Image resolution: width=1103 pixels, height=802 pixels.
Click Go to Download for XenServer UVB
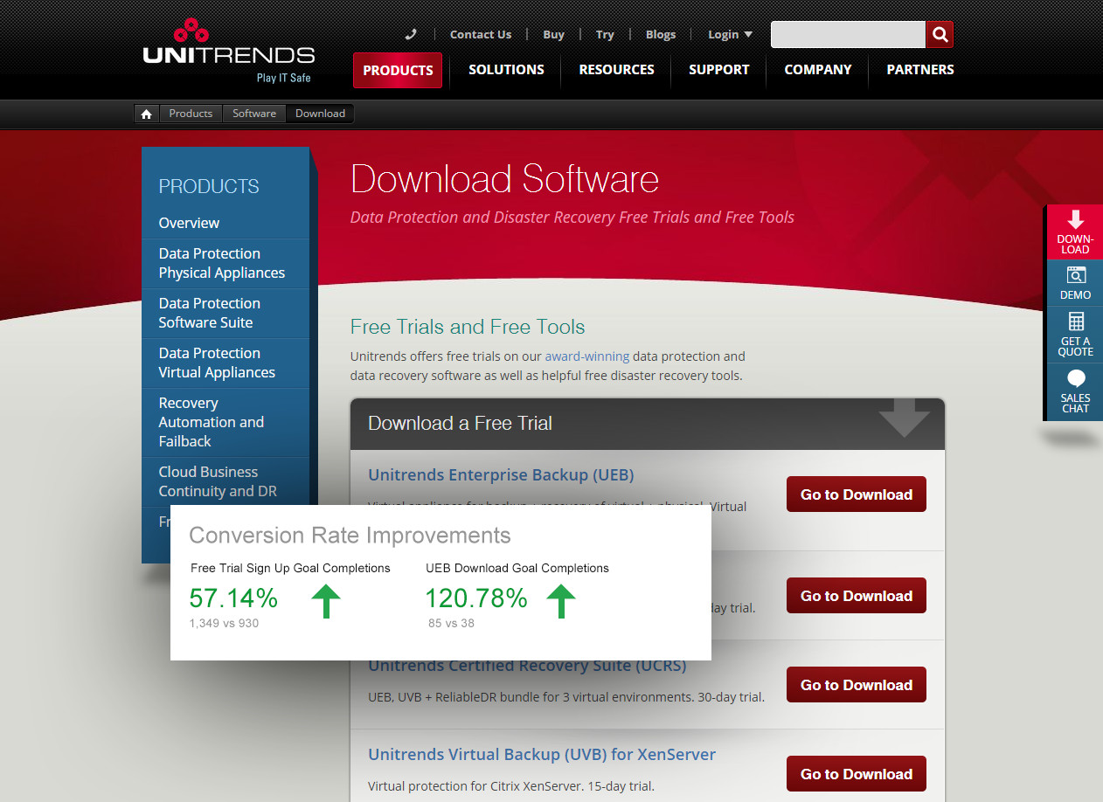coord(856,774)
